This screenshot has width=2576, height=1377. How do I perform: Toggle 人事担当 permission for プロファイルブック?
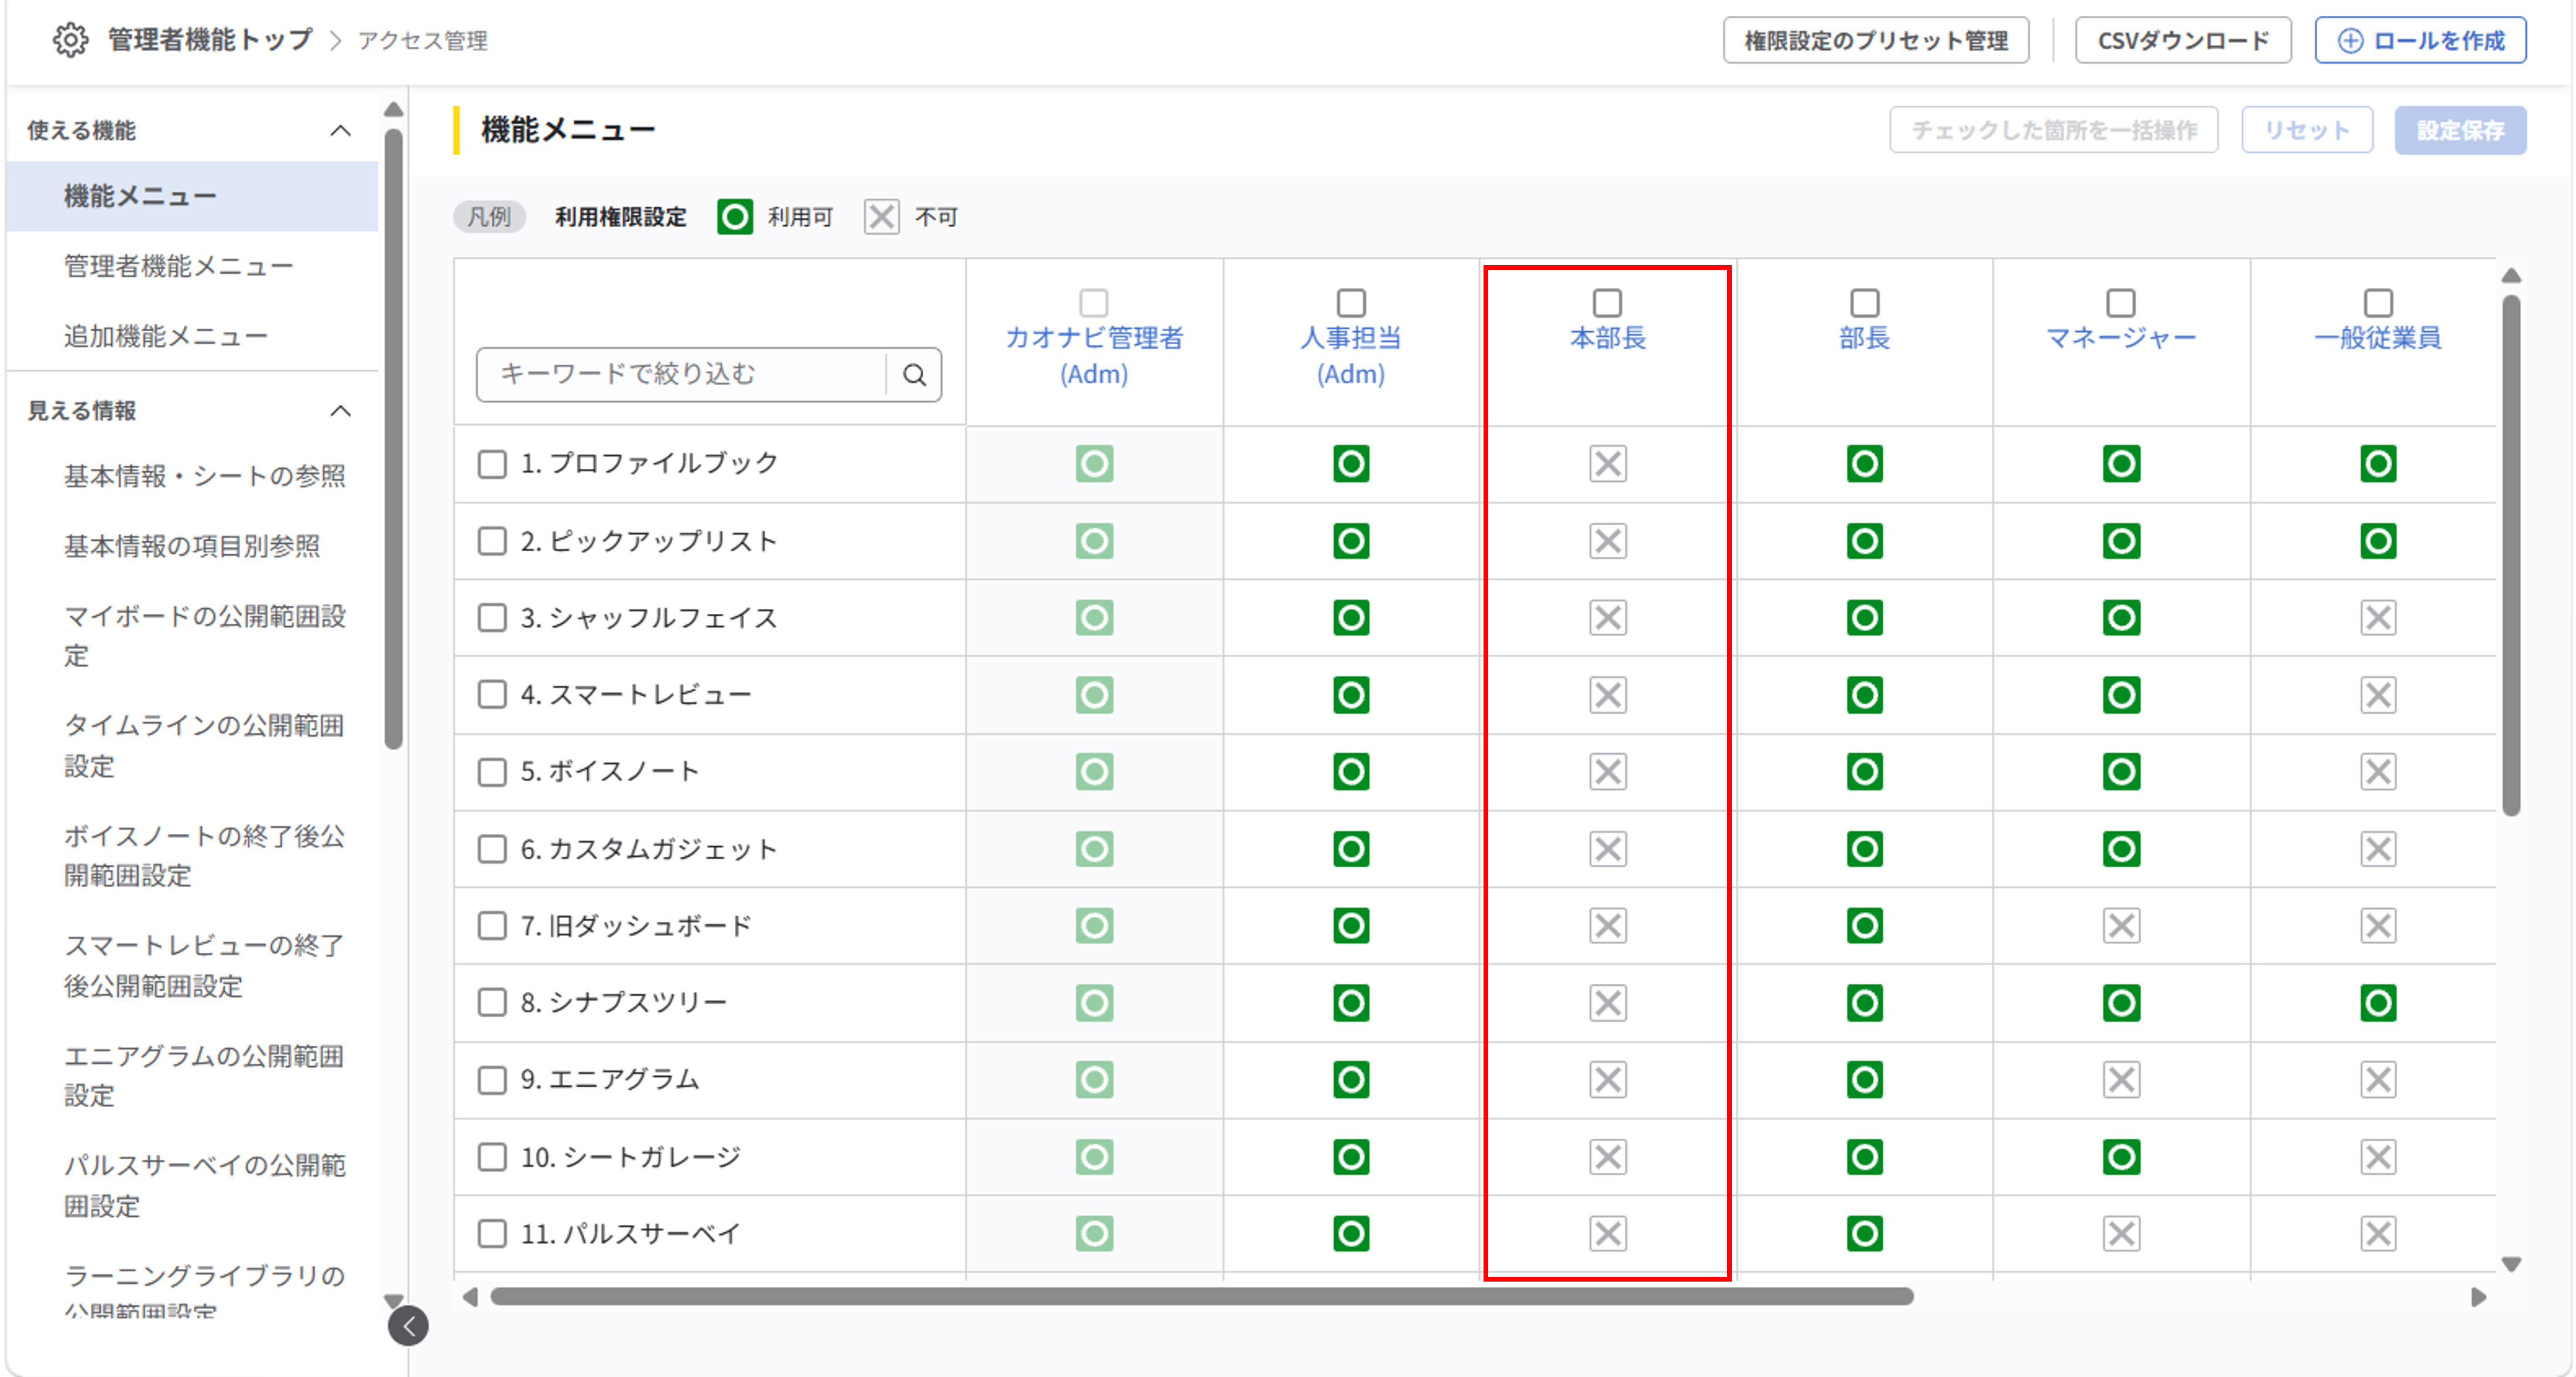pyautogui.click(x=1351, y=463)
